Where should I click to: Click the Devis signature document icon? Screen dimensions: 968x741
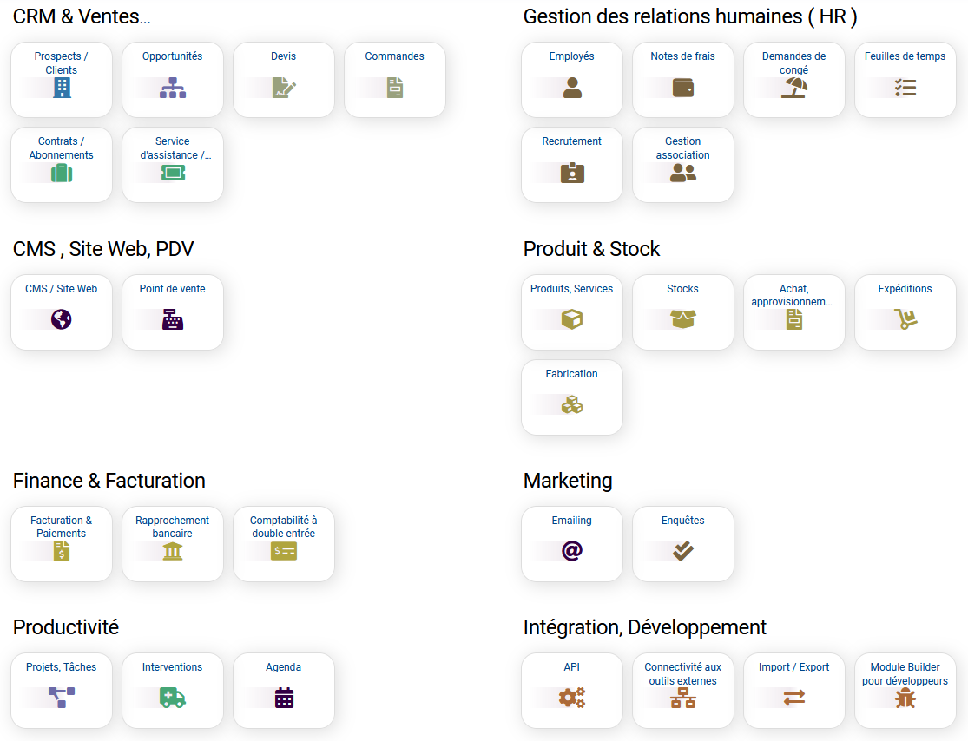tap(284, 88)
